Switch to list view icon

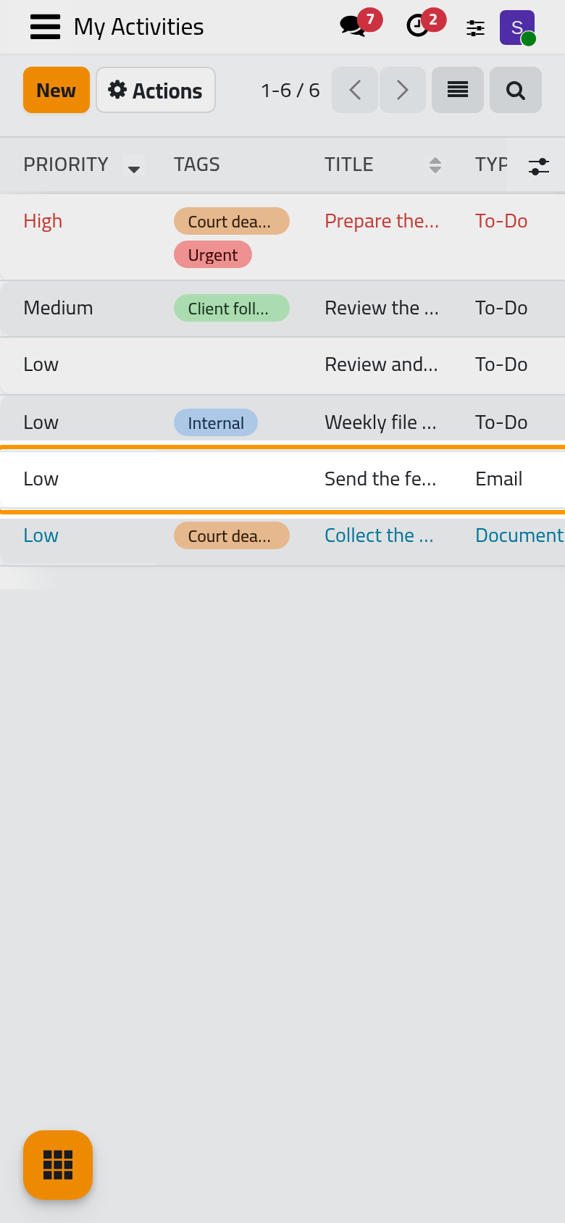[x=458, y=90]
